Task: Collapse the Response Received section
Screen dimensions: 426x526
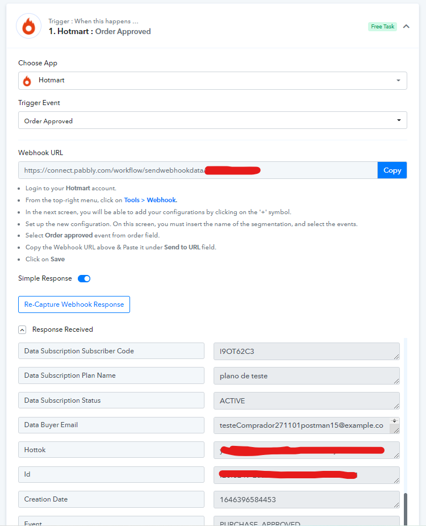Action: [22, 330]
